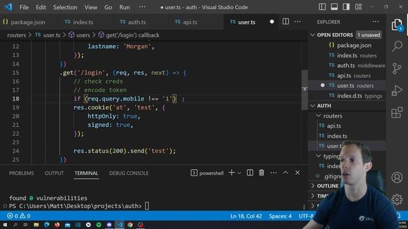Show more menu items ellipsis
This screenshot has width=408, height=229.
pyautogui.click(x=142, y=7)
